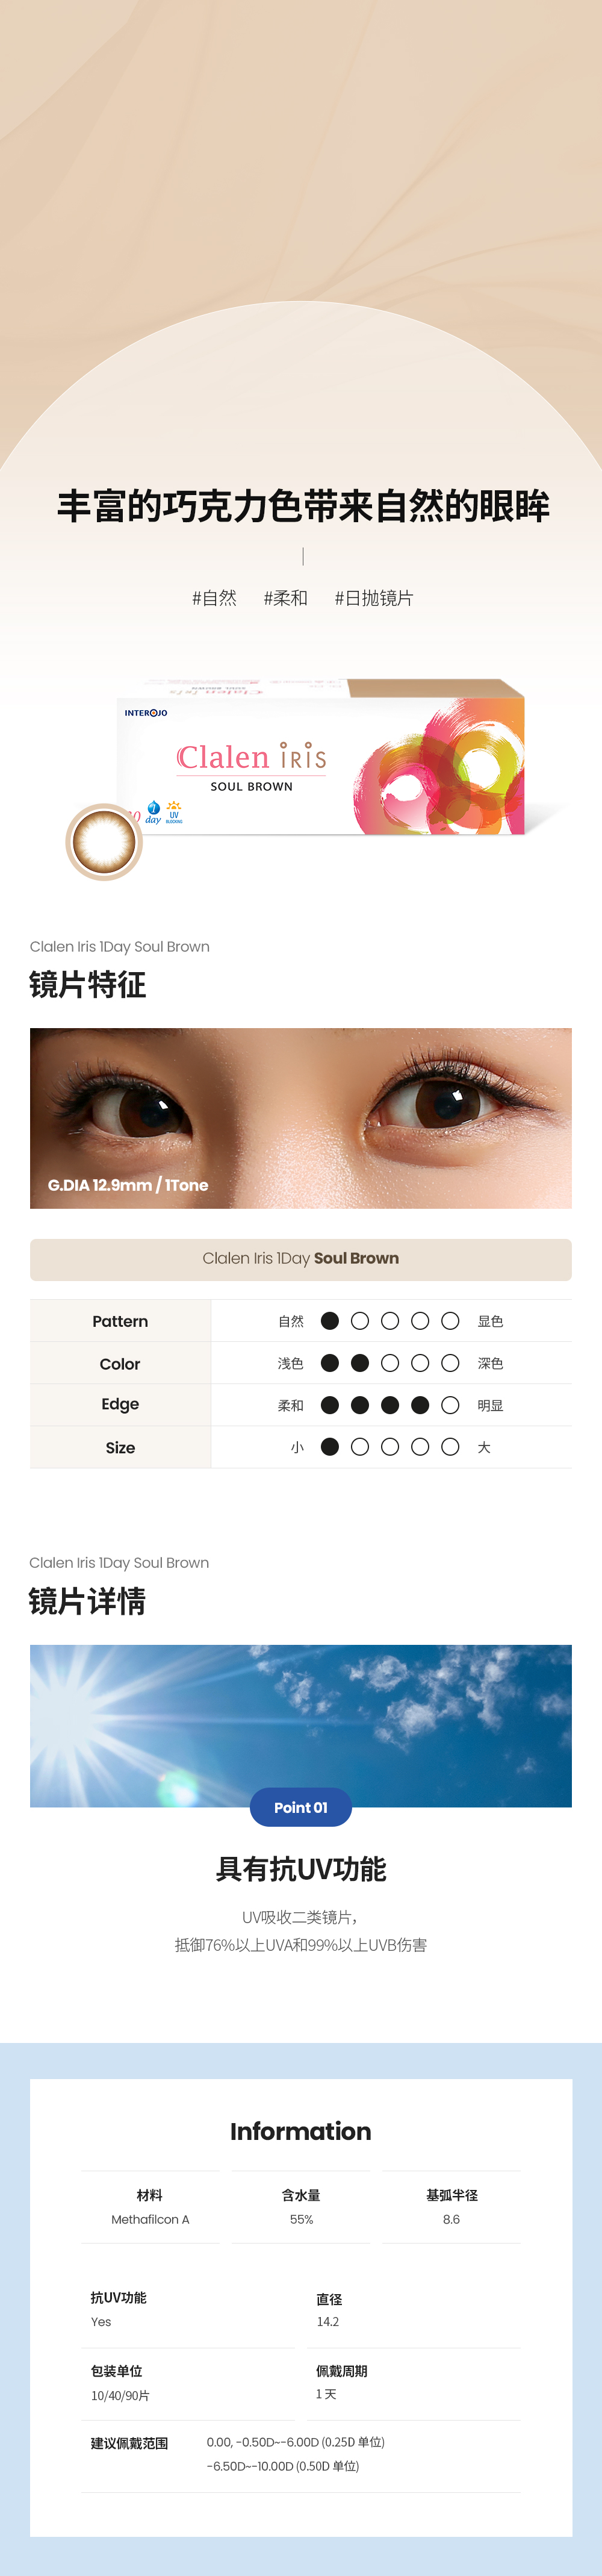Click the Information heading

pyautogui.click(x=300, y=2131)
